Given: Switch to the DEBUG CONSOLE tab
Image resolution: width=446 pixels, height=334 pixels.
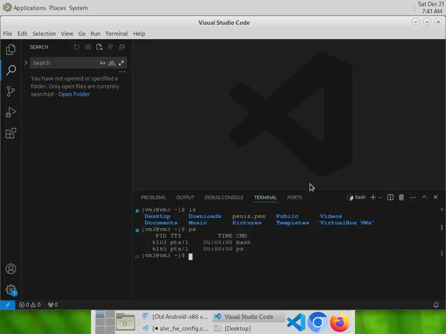Looking at the screenshot, I should pyautogui.click(x=224, y=197).
